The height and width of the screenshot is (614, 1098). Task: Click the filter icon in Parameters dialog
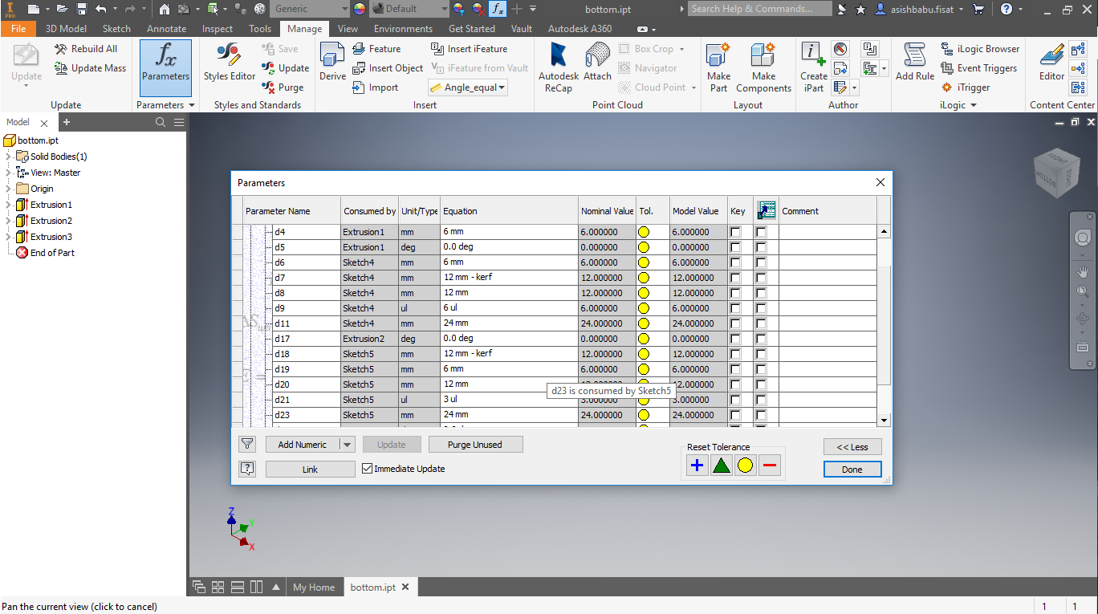coord(247,444)
